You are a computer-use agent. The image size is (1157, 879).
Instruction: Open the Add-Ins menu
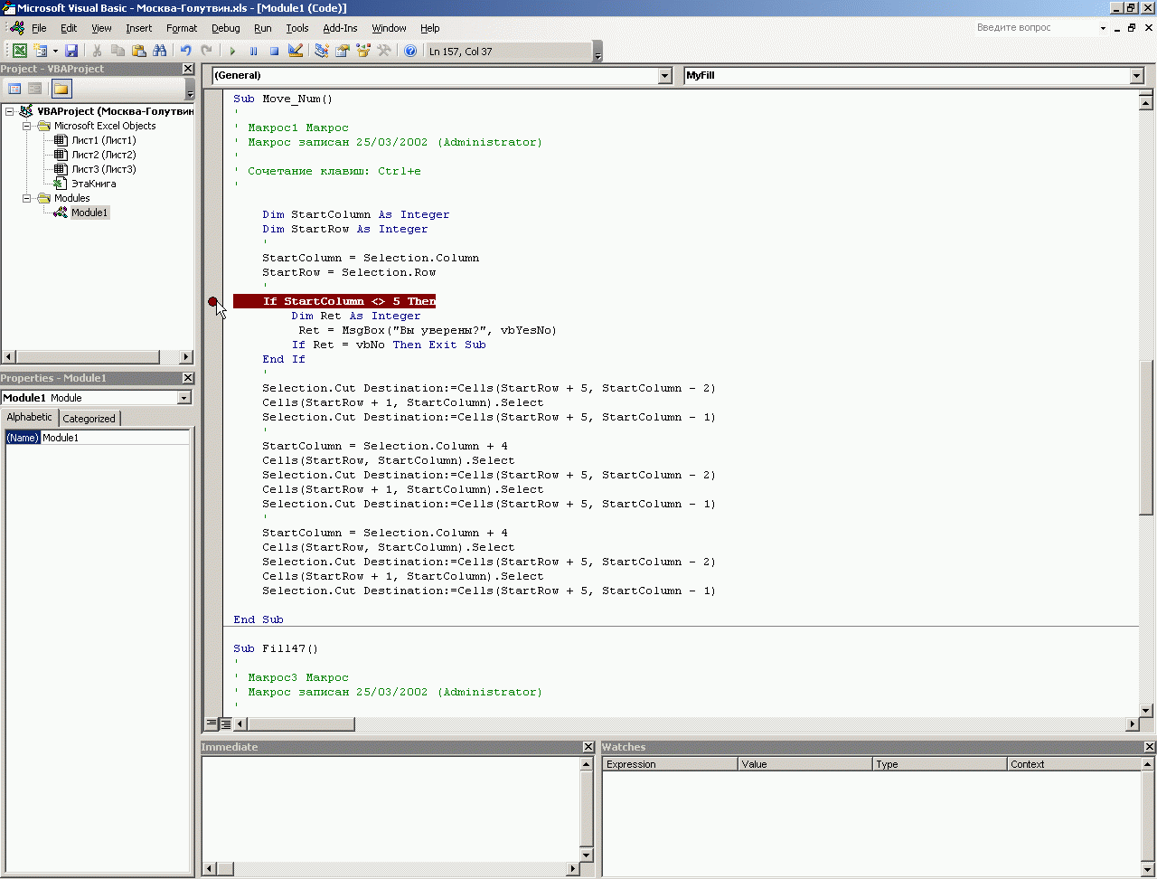point(340,28)
